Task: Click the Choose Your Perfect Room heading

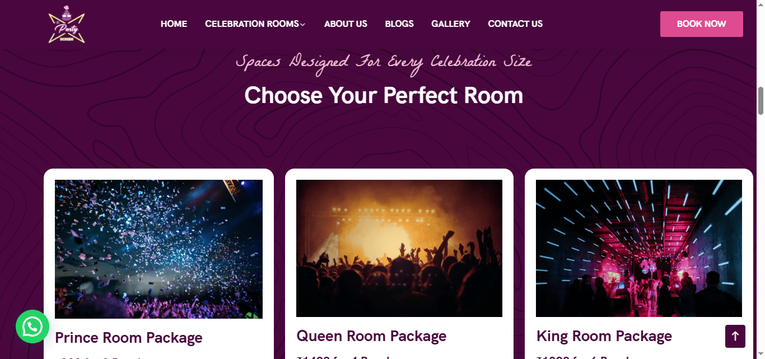Action: (384, 96)
